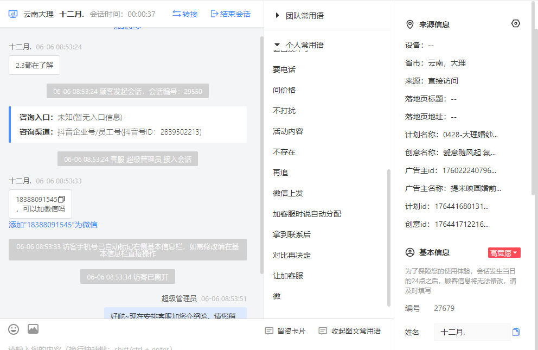
Task: Open the image upload icon
Action: pyautogui.click(x=33, y=329)
